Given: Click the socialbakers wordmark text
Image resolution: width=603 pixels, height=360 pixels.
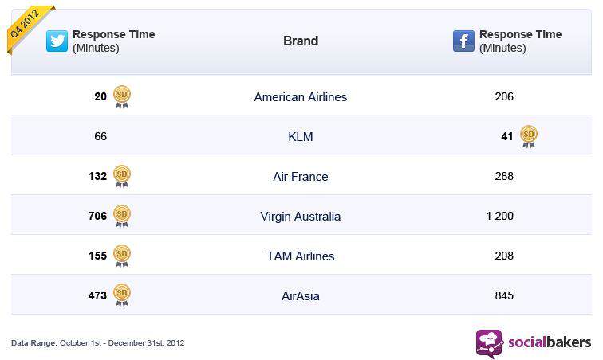Looking at the screenshot, I should (x=550, y=342).
